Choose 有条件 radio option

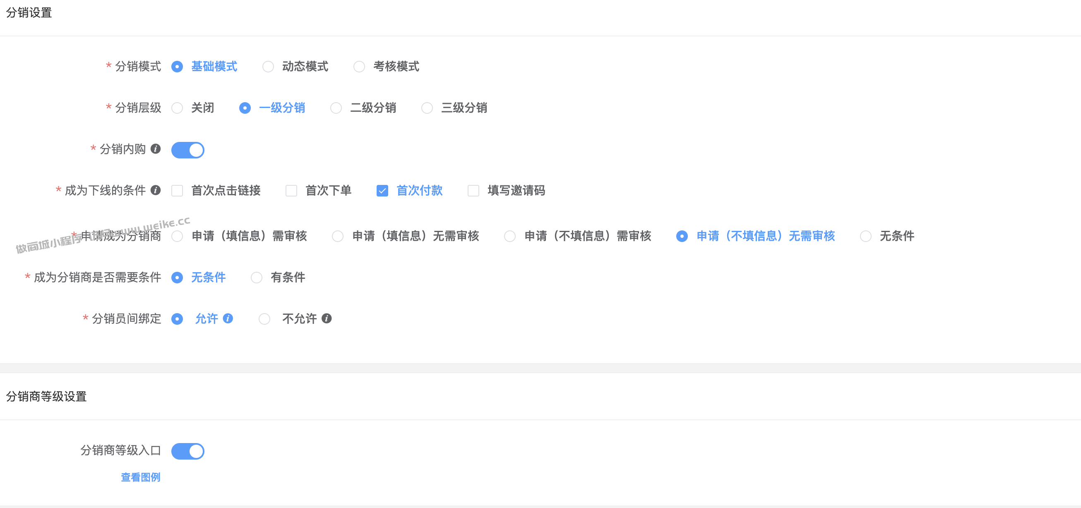tap(257, 278)
